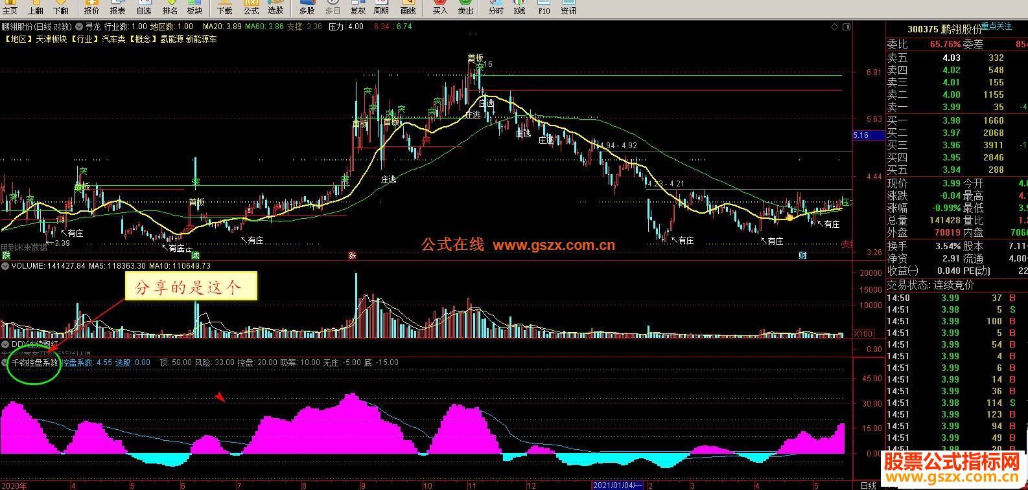
Task: Select the 2021/01/04 date marker on timeline
Action: 618,485
